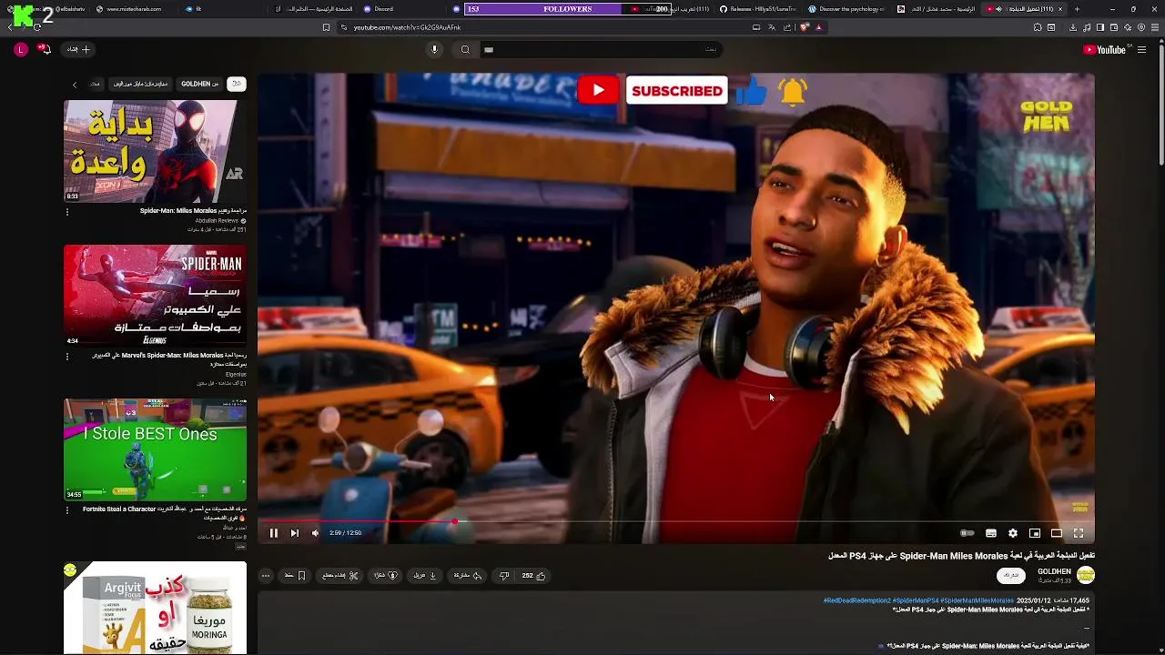Switch to the 'Discover the psychology' browser tab
This screenshot has height=655, width=1165.
coord(846,9)
